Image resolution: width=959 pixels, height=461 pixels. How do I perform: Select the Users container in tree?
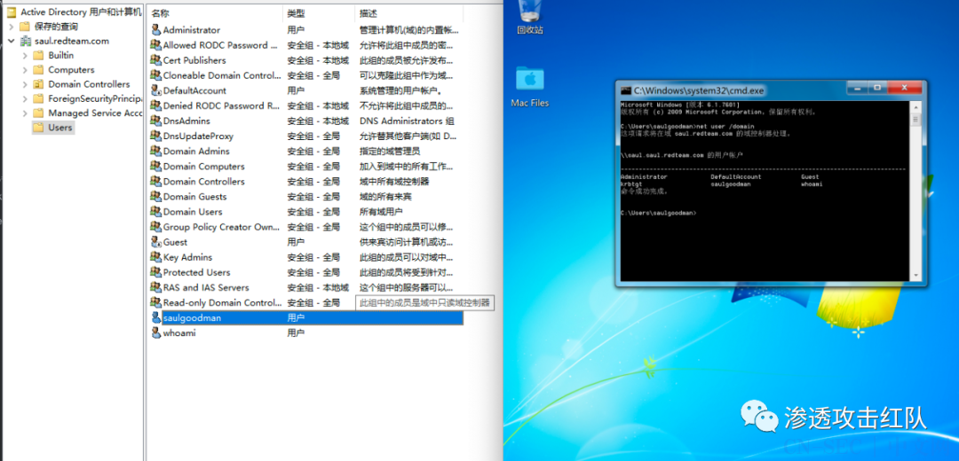pyautogui.click(x=53, y=128)
